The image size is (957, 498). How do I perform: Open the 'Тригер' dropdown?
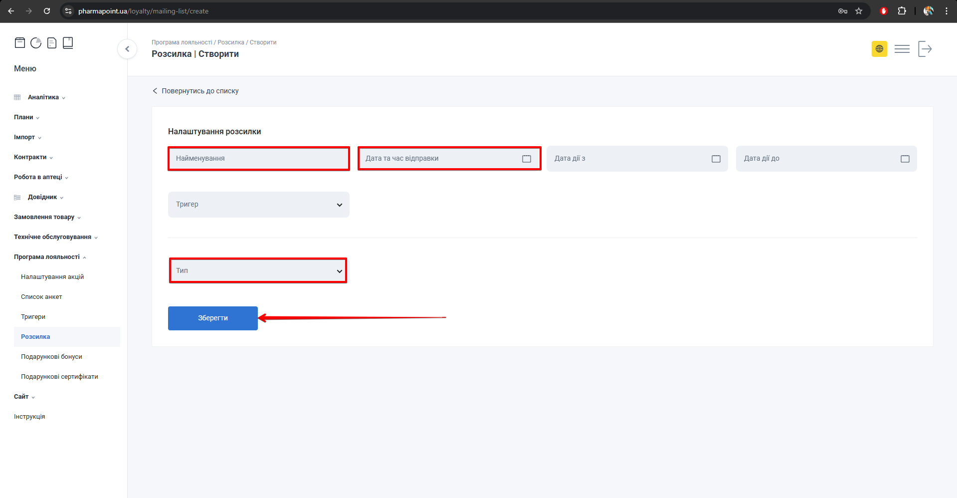[258, 205]
